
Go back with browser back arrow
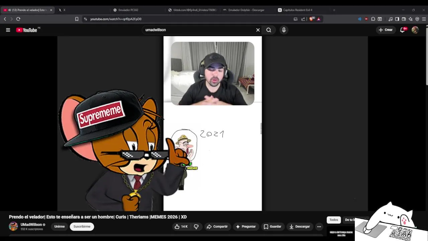(x=5, y=19)
